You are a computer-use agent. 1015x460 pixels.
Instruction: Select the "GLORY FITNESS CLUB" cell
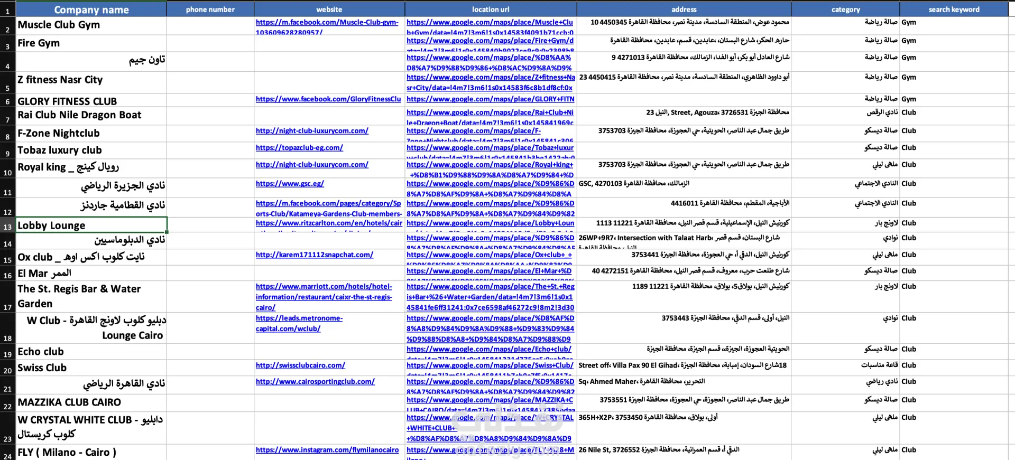pyautogui.click(x=91, y=101)
